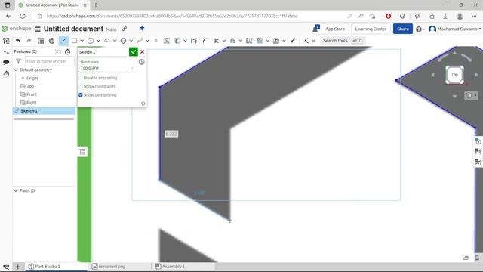This screenshot has height=272, width=483.
Task: Click the Redo arrow
Action: (x=29, y=40)
